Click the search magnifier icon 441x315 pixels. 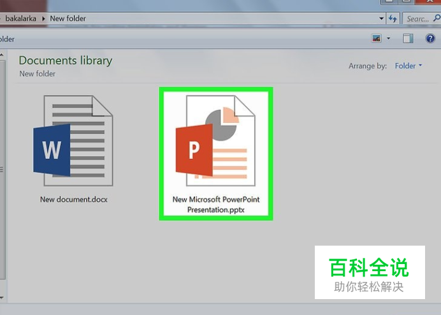(x=437, y=18)
